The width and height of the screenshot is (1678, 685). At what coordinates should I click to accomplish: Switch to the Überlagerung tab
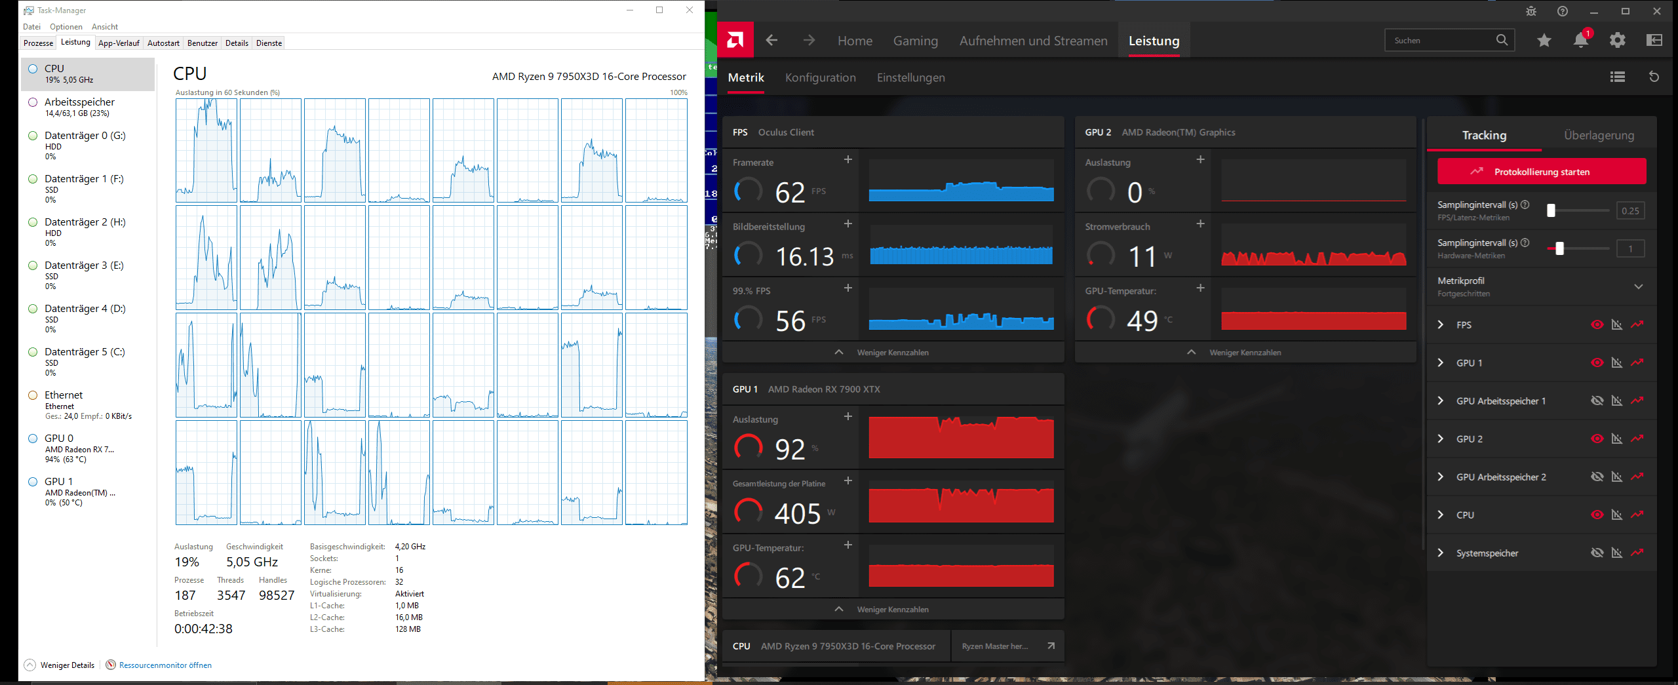coord(1599,135)
